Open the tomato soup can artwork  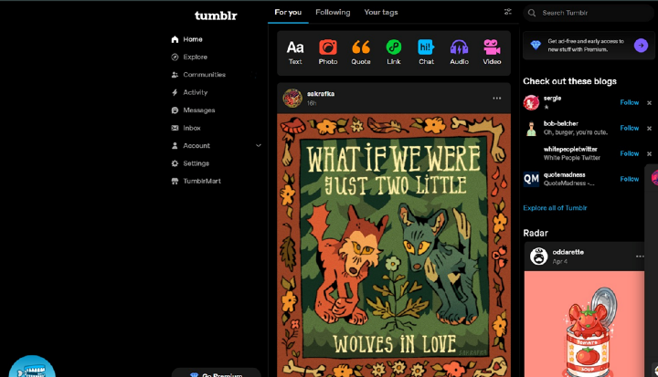coord(584,324)
